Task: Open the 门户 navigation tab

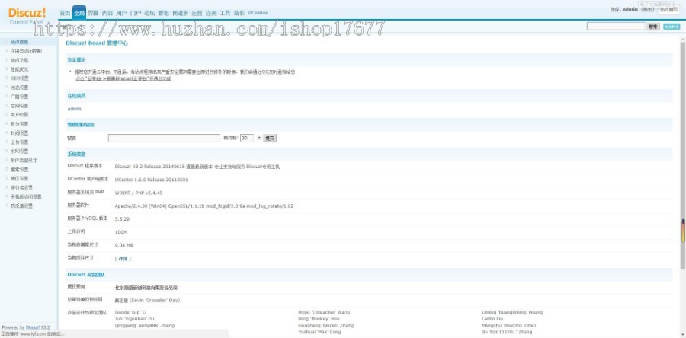Action: (136, 13)
